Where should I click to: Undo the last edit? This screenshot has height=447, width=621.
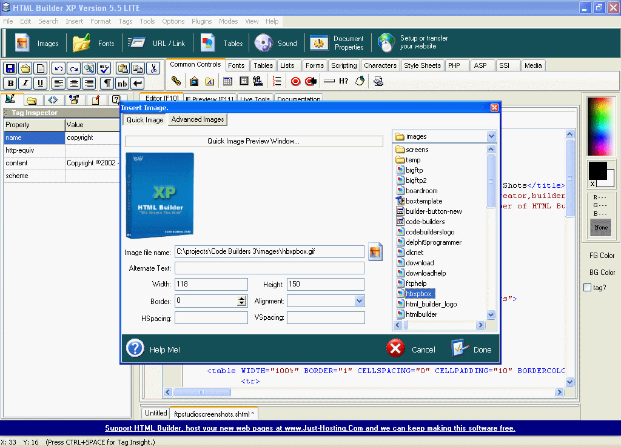click(x=59, y=68)
